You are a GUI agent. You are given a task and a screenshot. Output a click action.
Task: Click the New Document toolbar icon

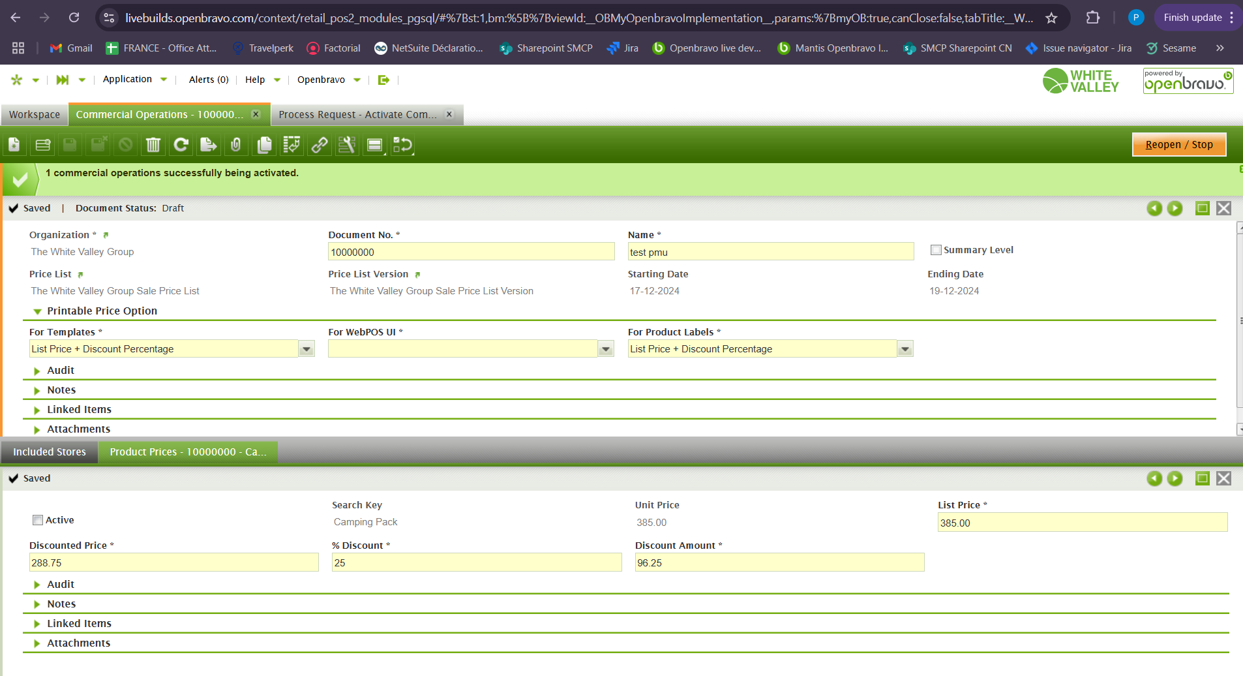point(14,145)
